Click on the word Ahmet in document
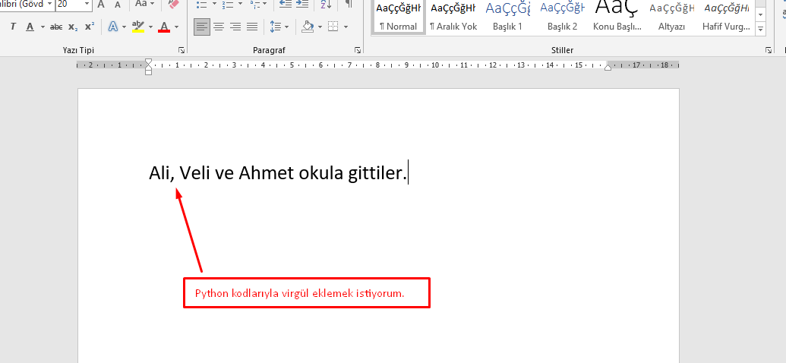 [x=266, y=173]
